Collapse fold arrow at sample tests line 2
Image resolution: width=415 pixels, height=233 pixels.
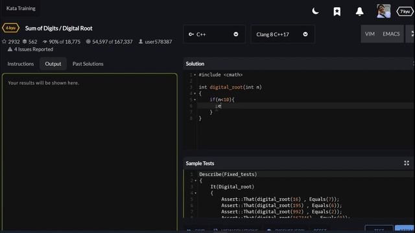196,181
